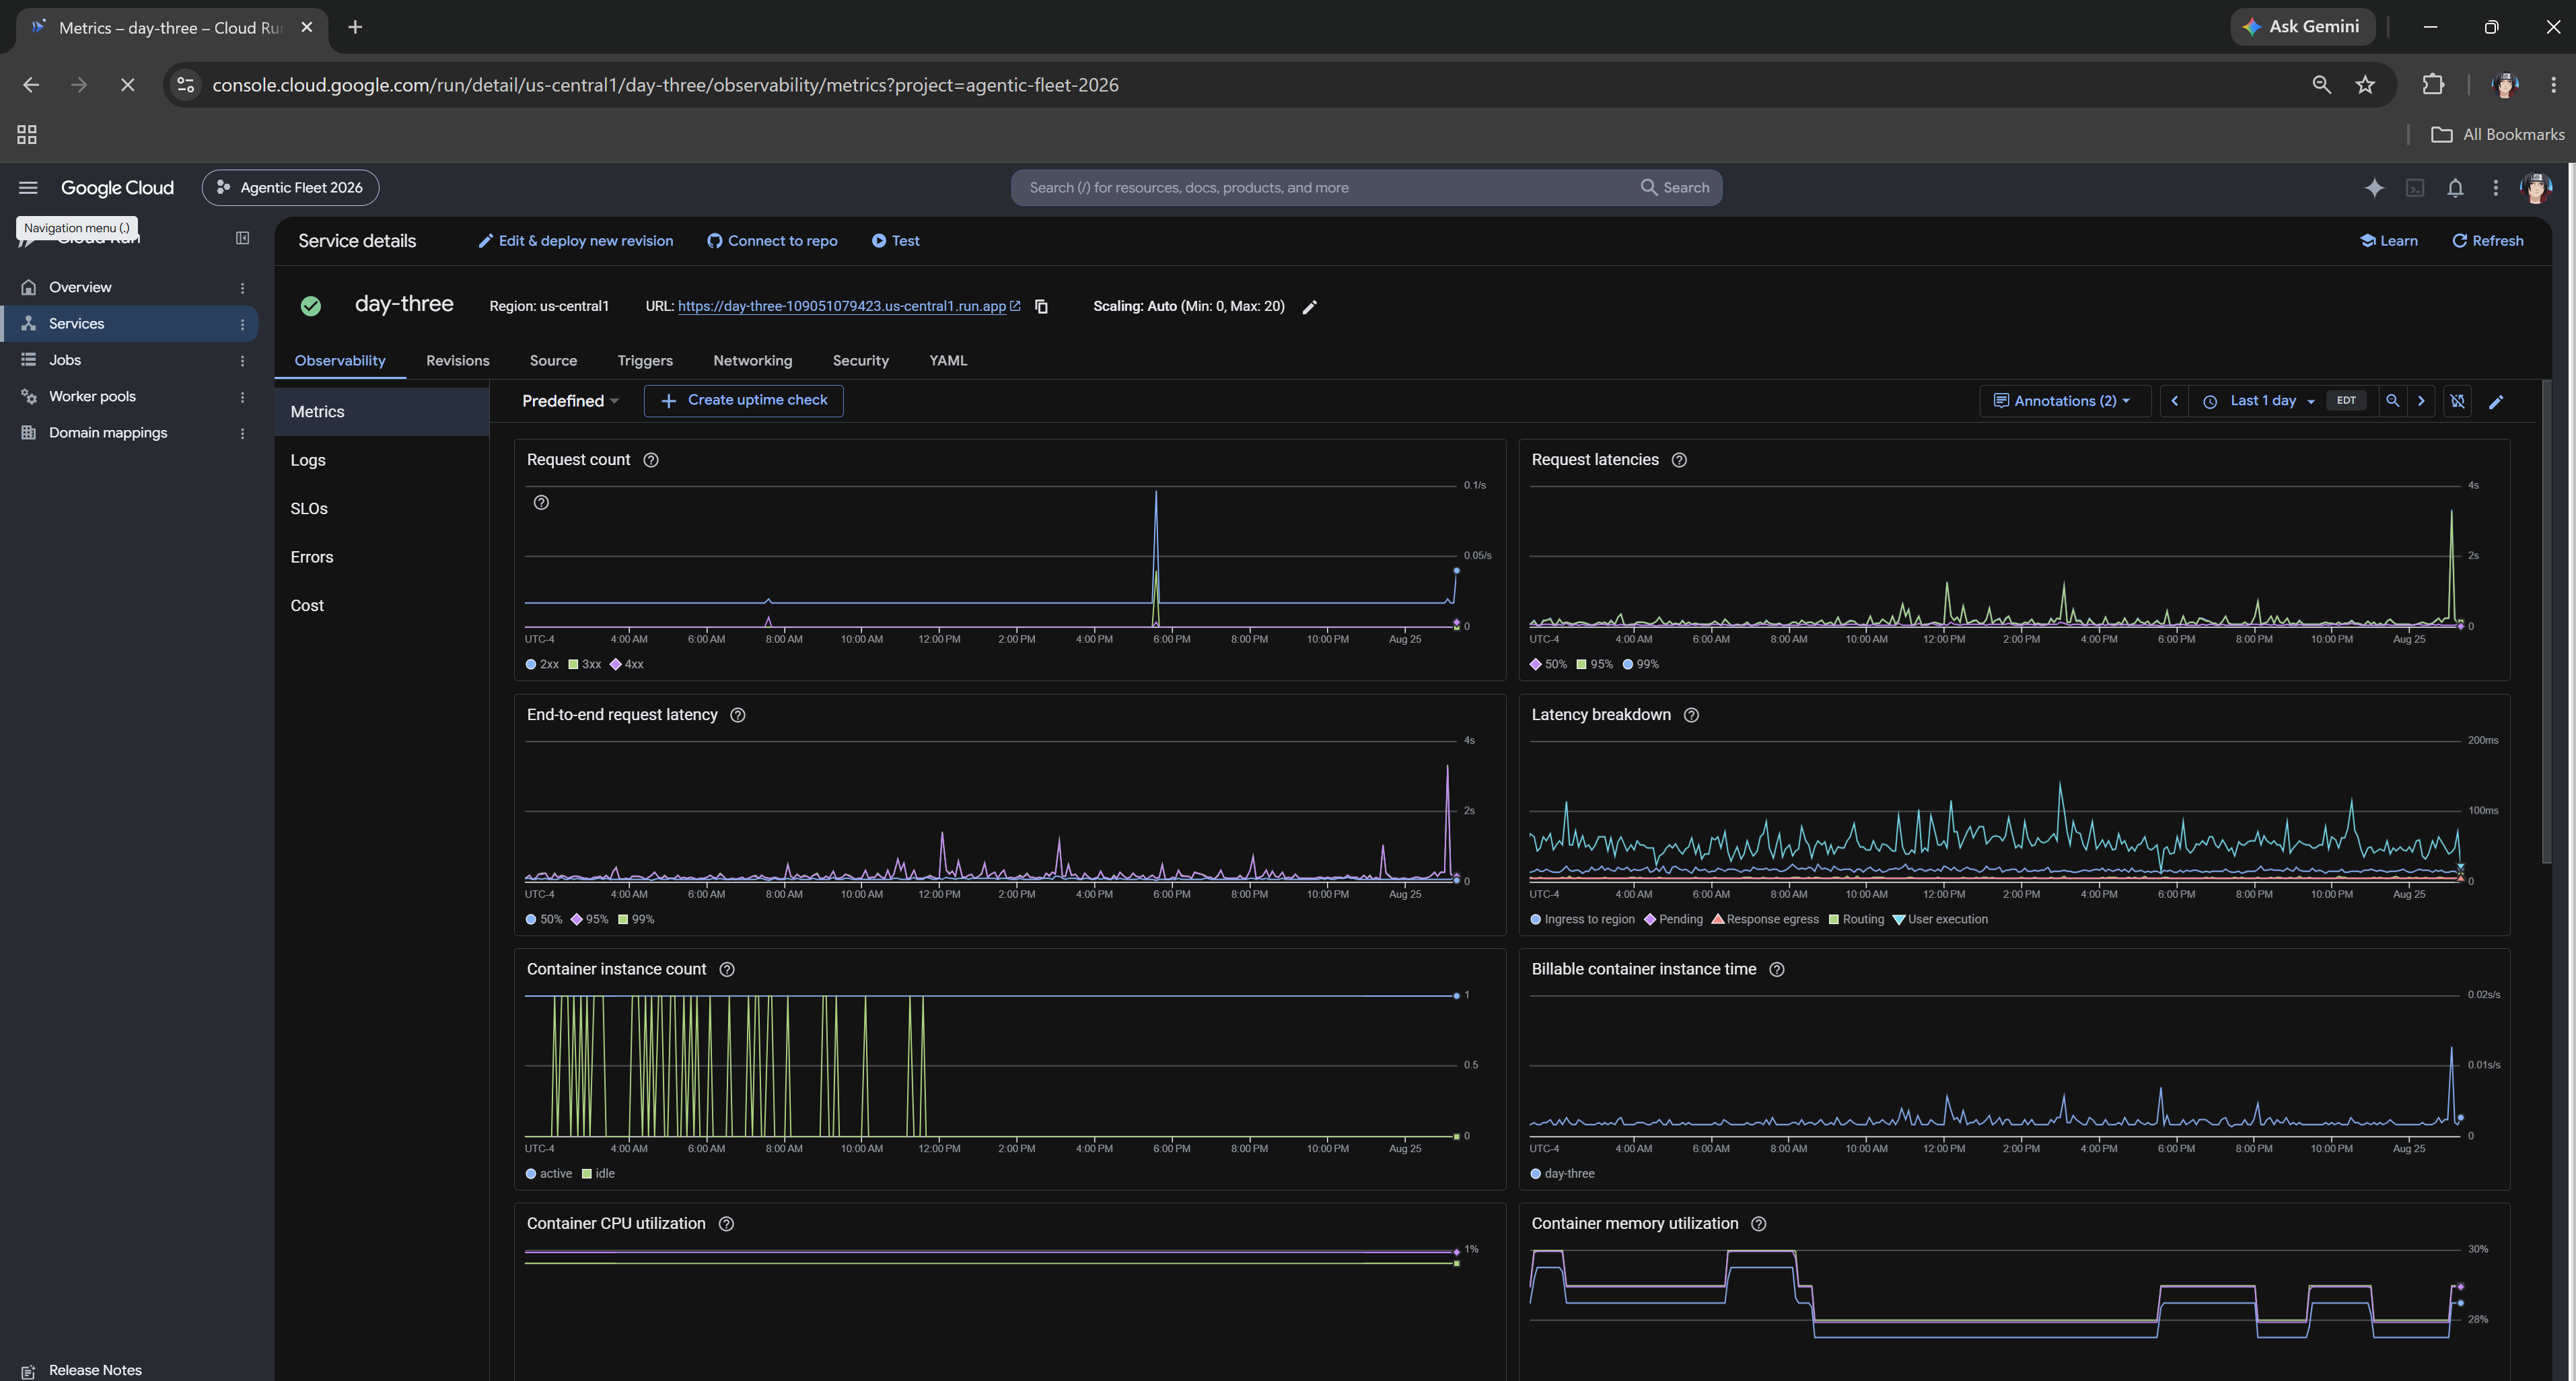This screenshot has height=1381, width=2576.
Task: Open the Annotations (2) dropdown
Action: tap(2064, 401)
